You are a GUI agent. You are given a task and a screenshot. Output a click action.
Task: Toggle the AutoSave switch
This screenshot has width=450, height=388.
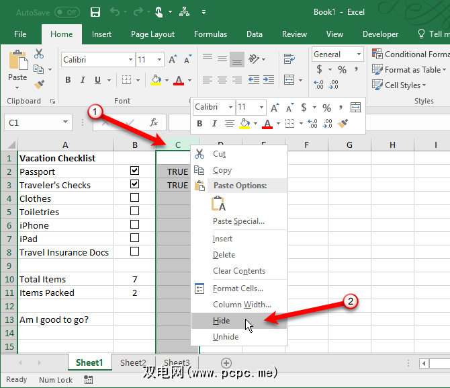(x=66, y=12)
